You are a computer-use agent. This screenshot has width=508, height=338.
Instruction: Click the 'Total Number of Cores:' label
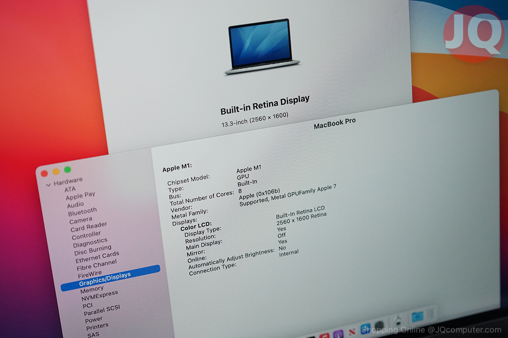coord(202,199)
